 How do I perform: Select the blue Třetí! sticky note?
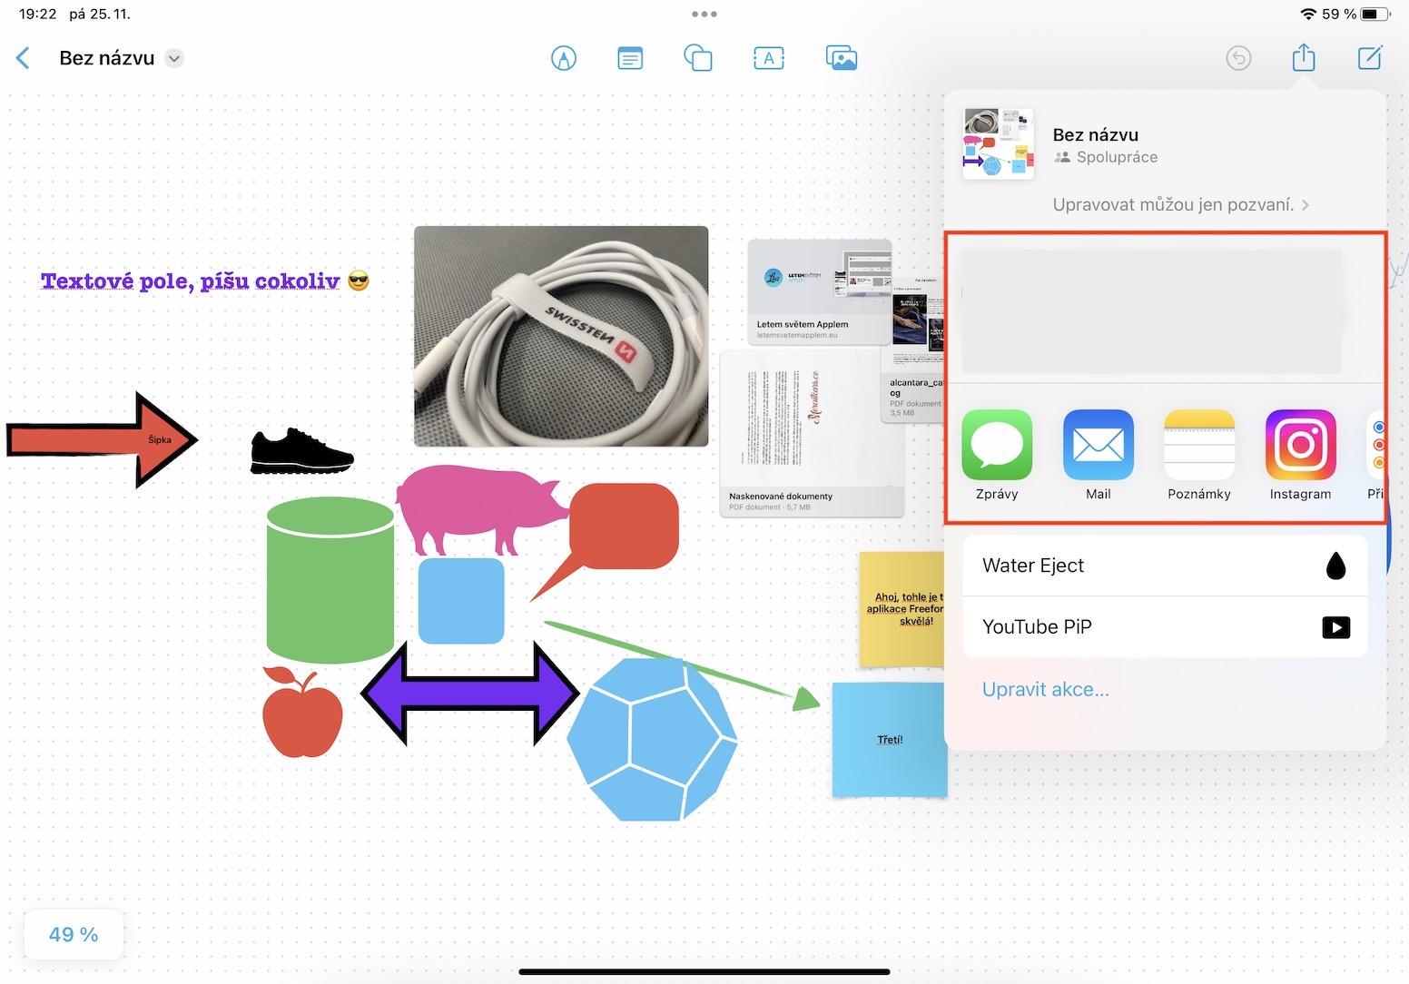889,740
